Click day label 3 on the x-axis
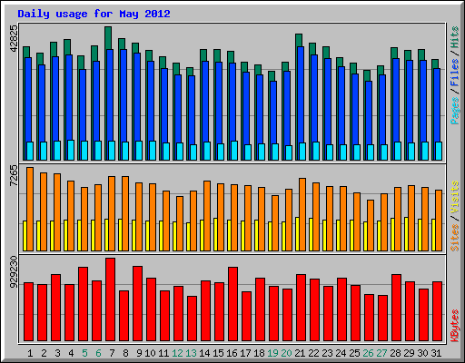Screen dimensions: 465x363 (57, 353)
